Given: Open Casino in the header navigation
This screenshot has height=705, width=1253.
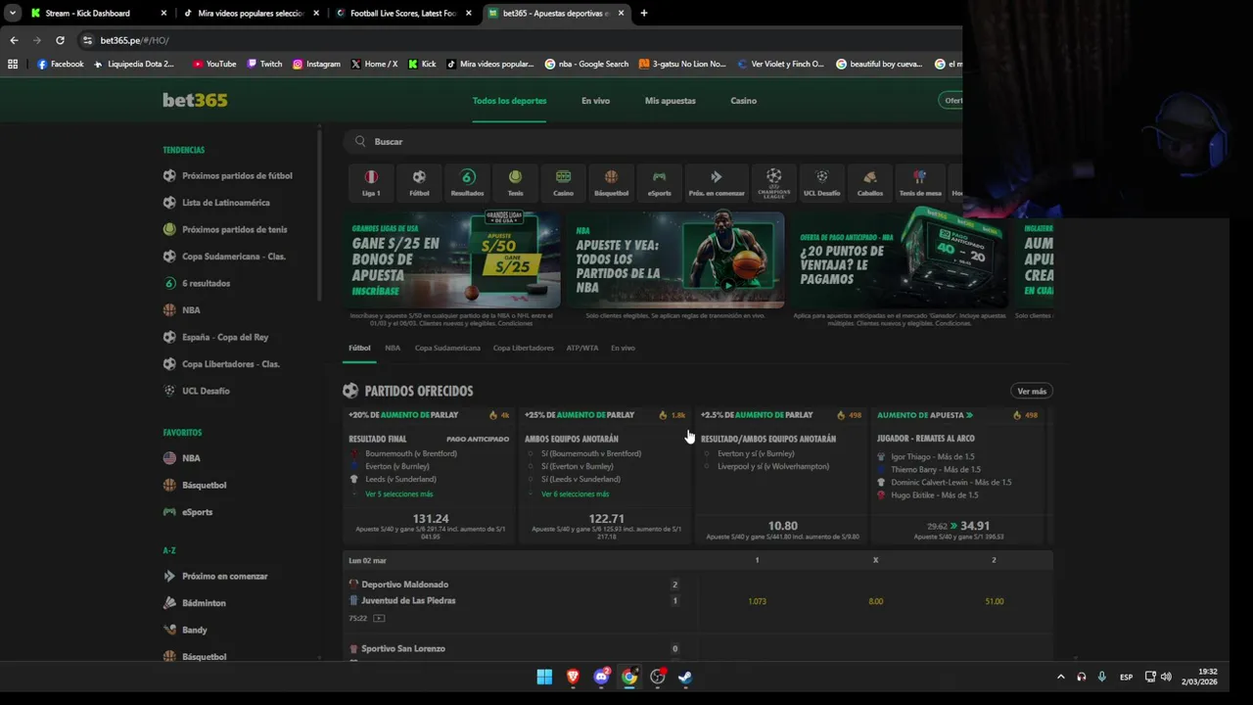Looking at the screenshot, I should (743, 101).
